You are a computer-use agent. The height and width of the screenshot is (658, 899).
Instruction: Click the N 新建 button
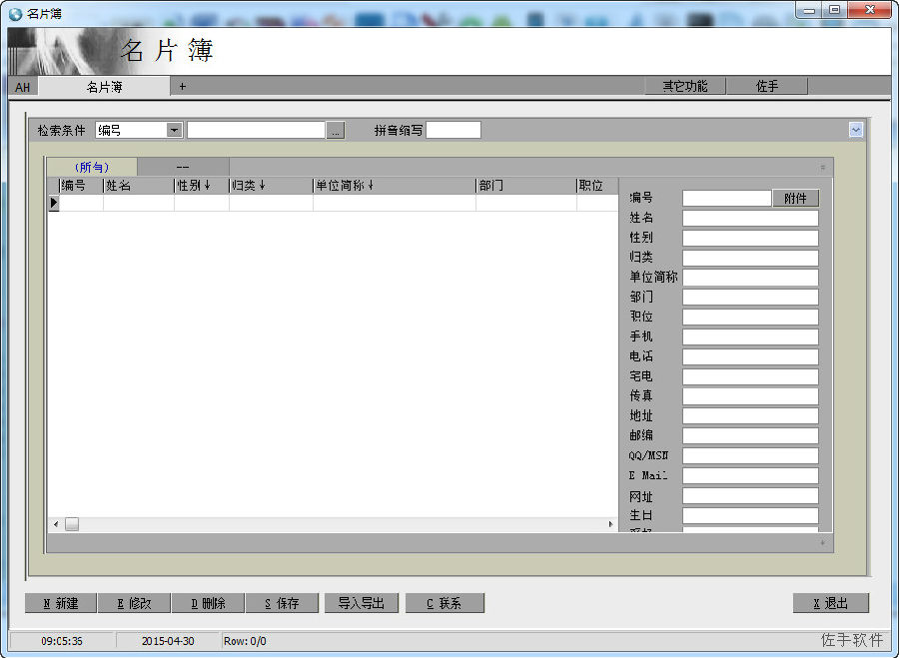click(x=61, y=603)
